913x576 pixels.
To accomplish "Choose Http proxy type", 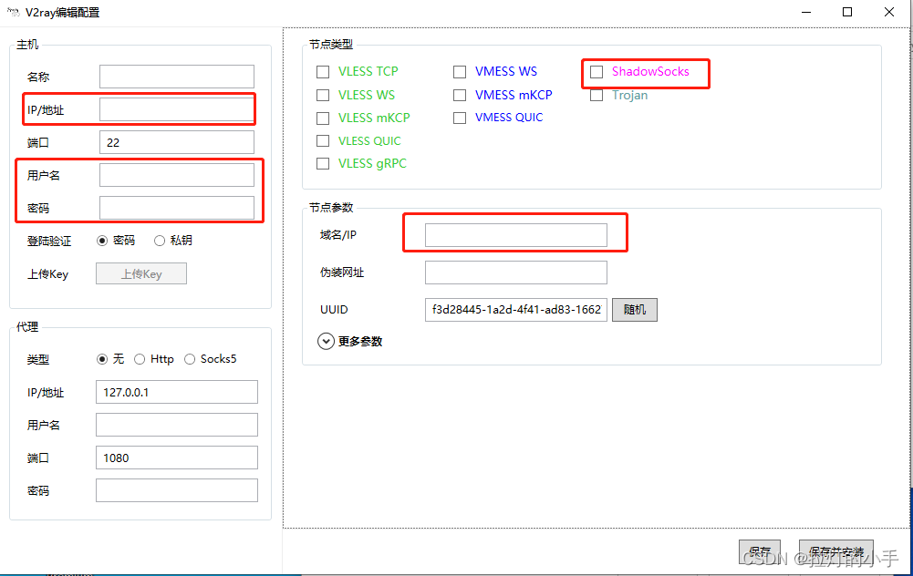I will [x=140, y=359].
